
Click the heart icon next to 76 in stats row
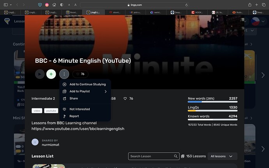125,99
